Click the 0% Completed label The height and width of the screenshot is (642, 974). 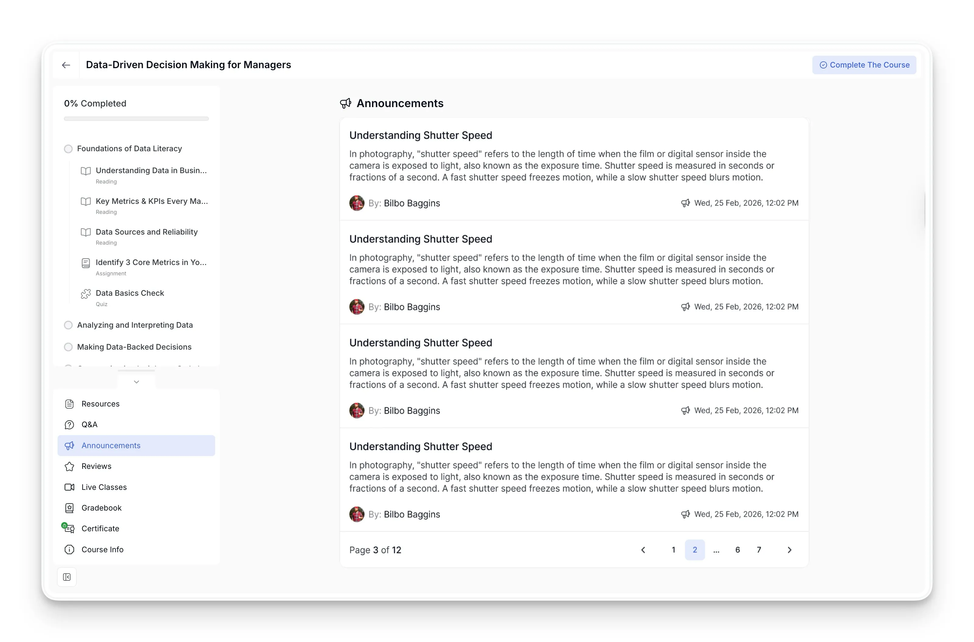(x=95, y=103)
